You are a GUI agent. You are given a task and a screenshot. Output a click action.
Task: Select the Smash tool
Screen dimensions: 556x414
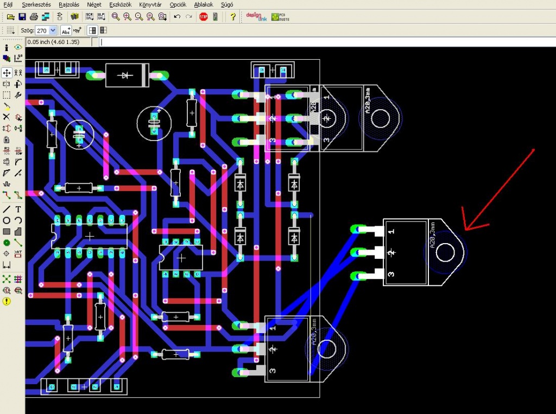[x=7, y=162]
